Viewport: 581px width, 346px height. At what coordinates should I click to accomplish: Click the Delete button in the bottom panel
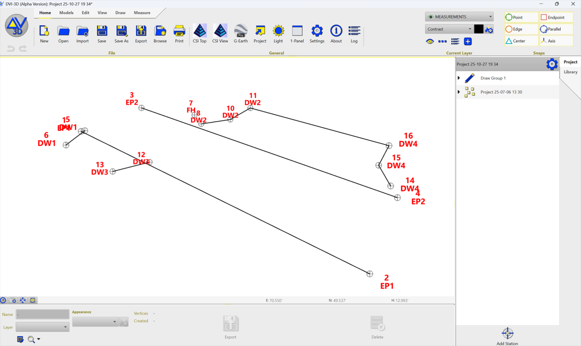coord(377,327)
